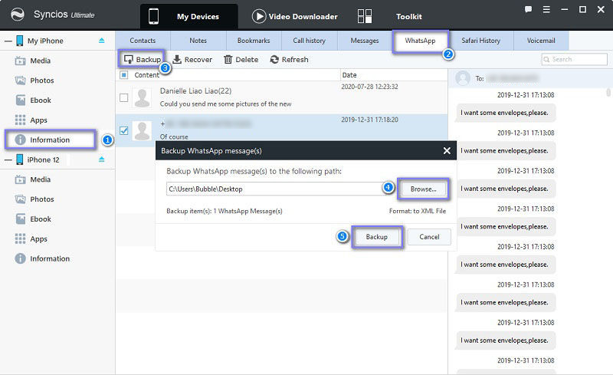Click the Syncios logo icon
This screenshot has width=613, height=375.
17,15
